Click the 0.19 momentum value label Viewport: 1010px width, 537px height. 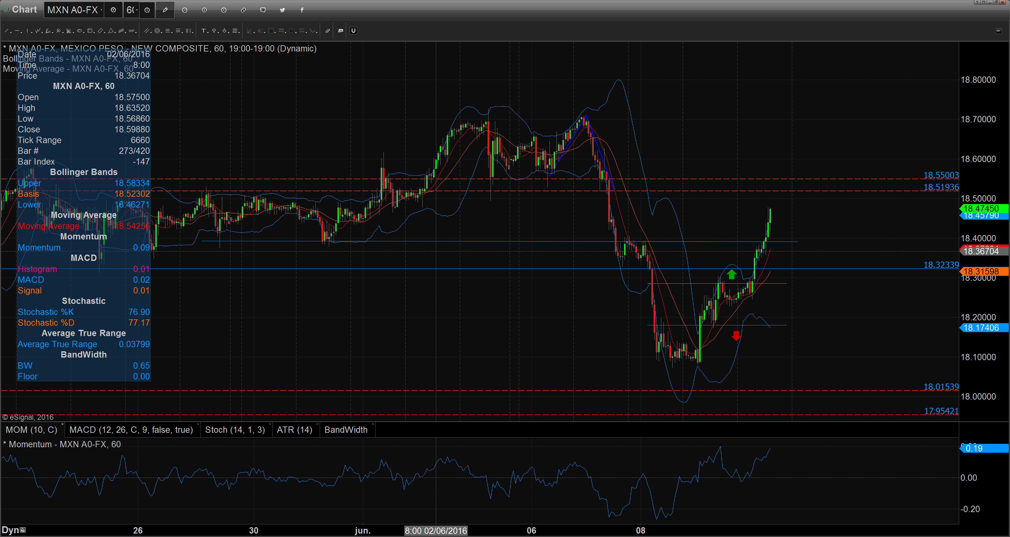(x=984, y=448)
